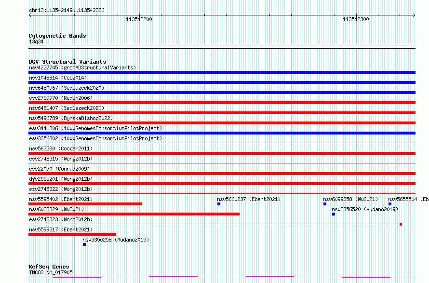Viewport: 429px width, 283px height.
Task: Open the nsv6480967 (Sedlazeck2020) variant
Action: tap(67, 88)
